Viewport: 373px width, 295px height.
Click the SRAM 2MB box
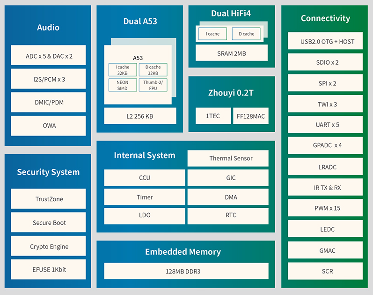click(232, 53)
